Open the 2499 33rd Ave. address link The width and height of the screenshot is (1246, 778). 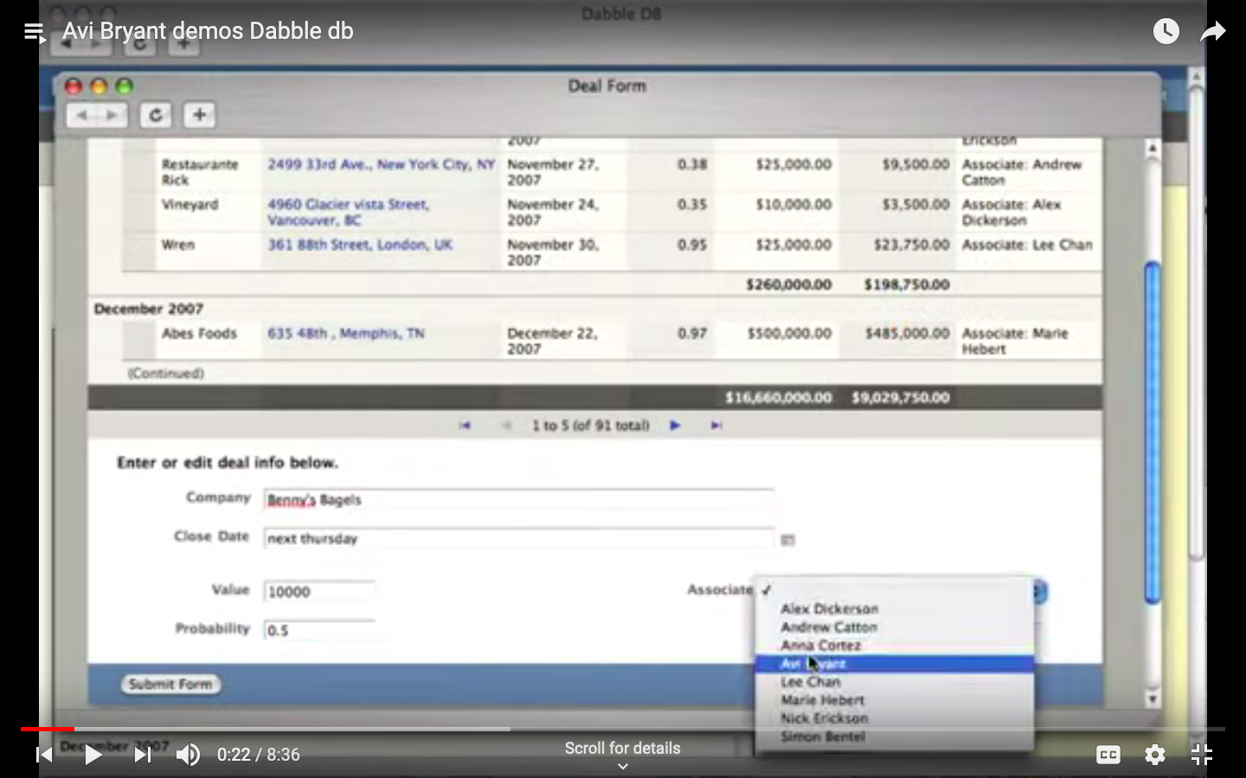coord(381,164)
